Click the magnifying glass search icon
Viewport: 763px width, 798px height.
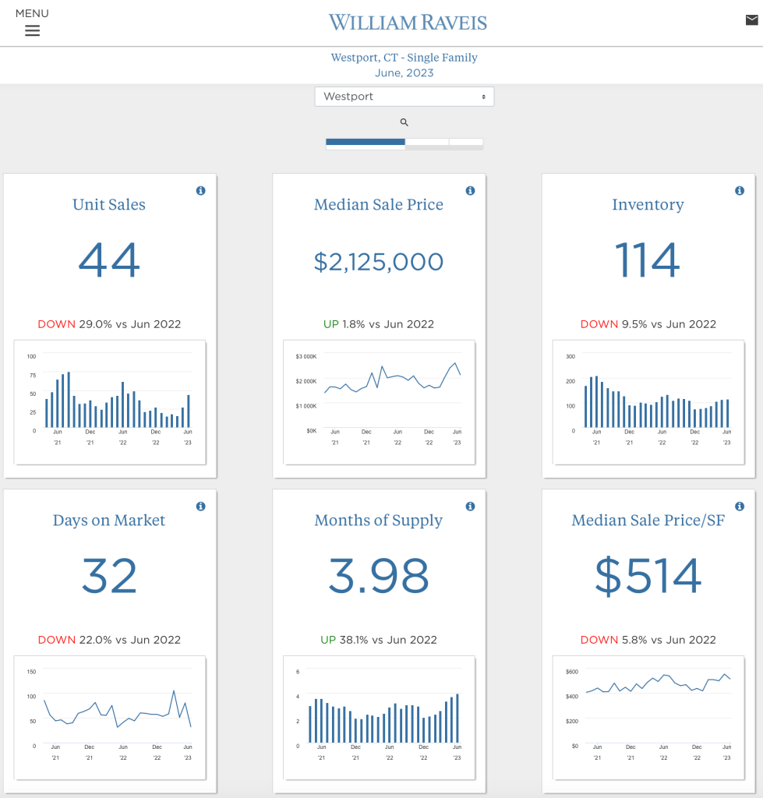point(404,122)
